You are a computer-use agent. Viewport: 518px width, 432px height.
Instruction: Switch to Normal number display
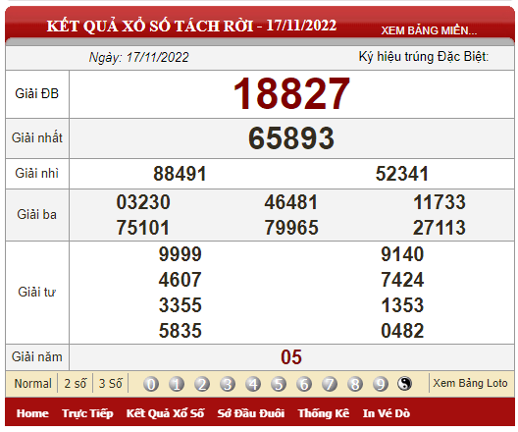coord(32,384)
